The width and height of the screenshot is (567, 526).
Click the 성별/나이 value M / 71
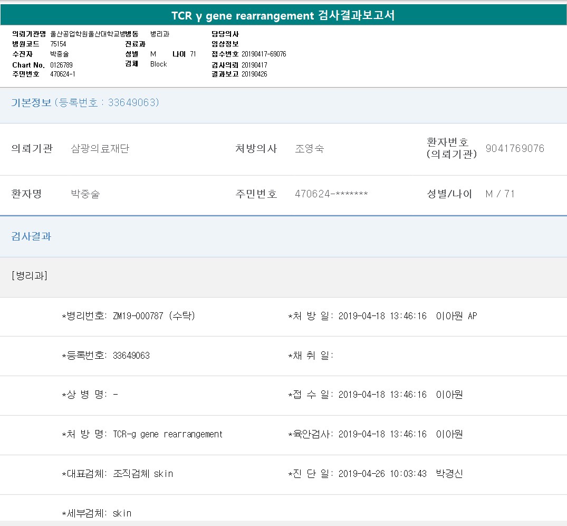pos(499,194)
